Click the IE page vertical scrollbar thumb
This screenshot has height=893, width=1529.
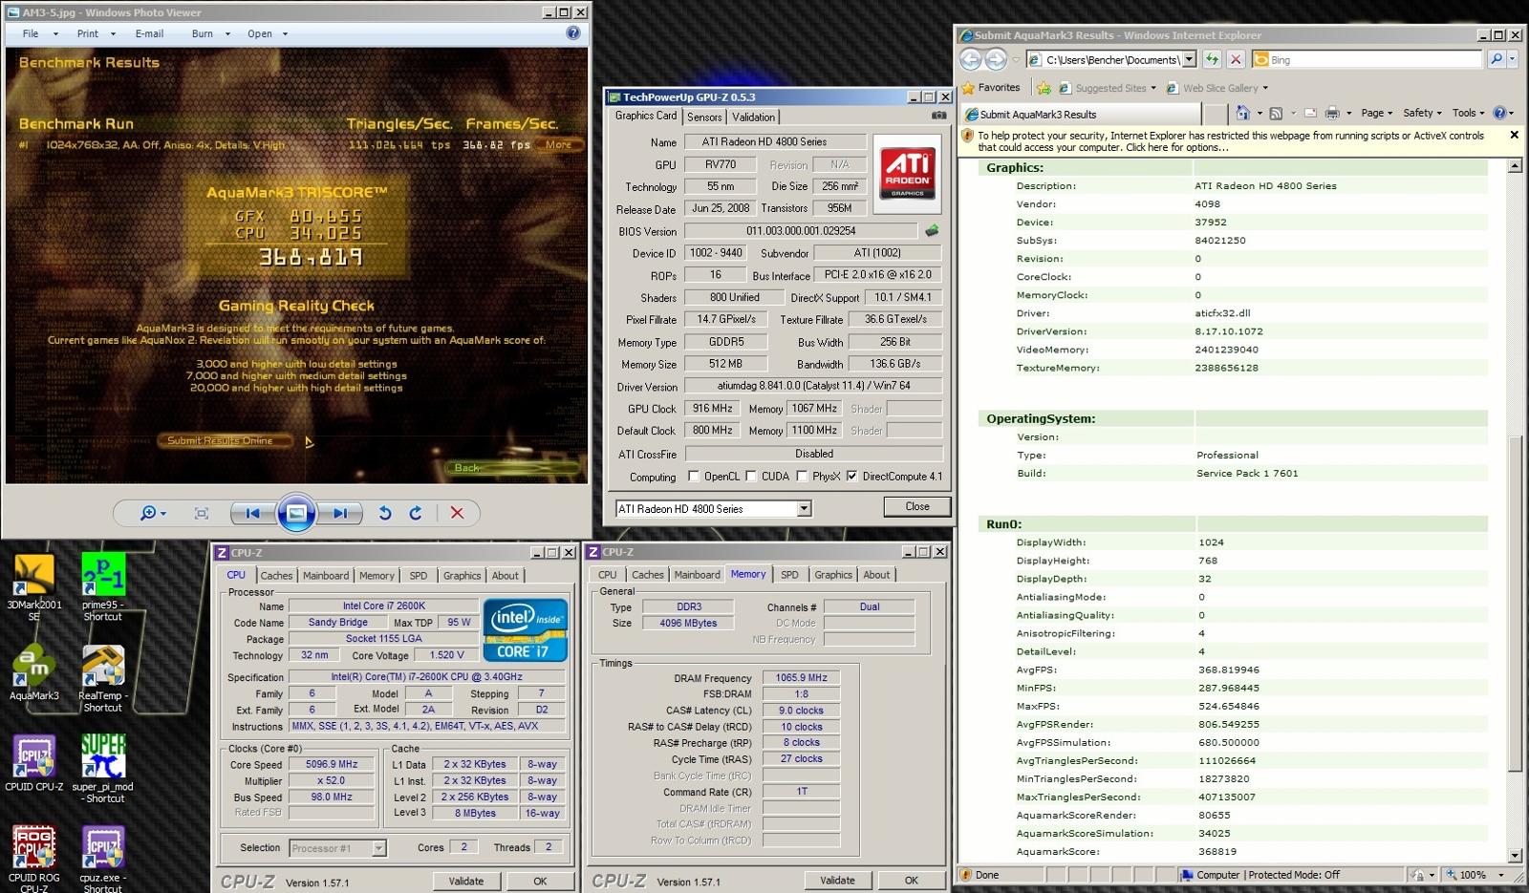(1514, 604)
